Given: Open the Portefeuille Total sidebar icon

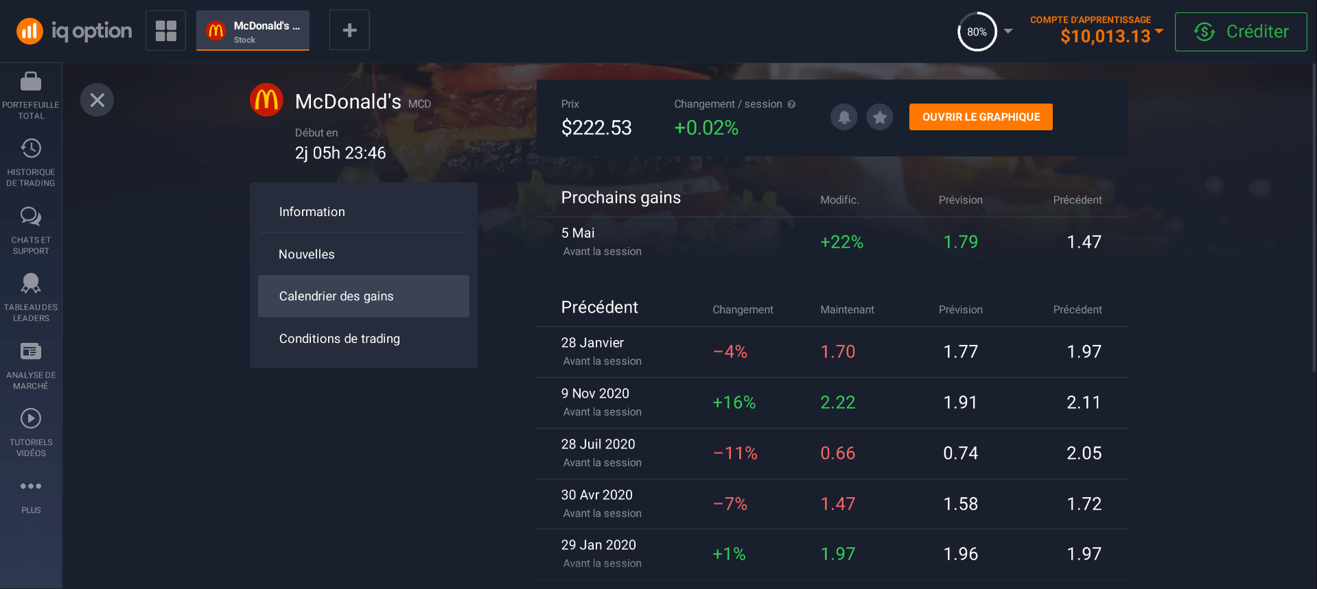Looking at the screenshot, I should coord(31,82).
